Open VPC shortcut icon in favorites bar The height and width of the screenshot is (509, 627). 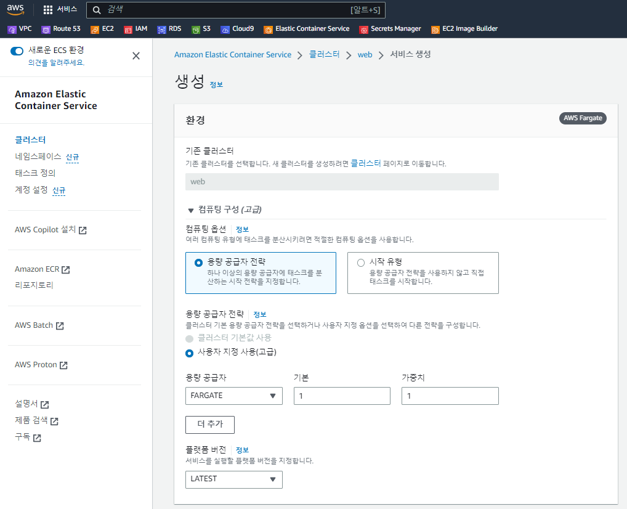pyautogui.click(x=12, y=29)
